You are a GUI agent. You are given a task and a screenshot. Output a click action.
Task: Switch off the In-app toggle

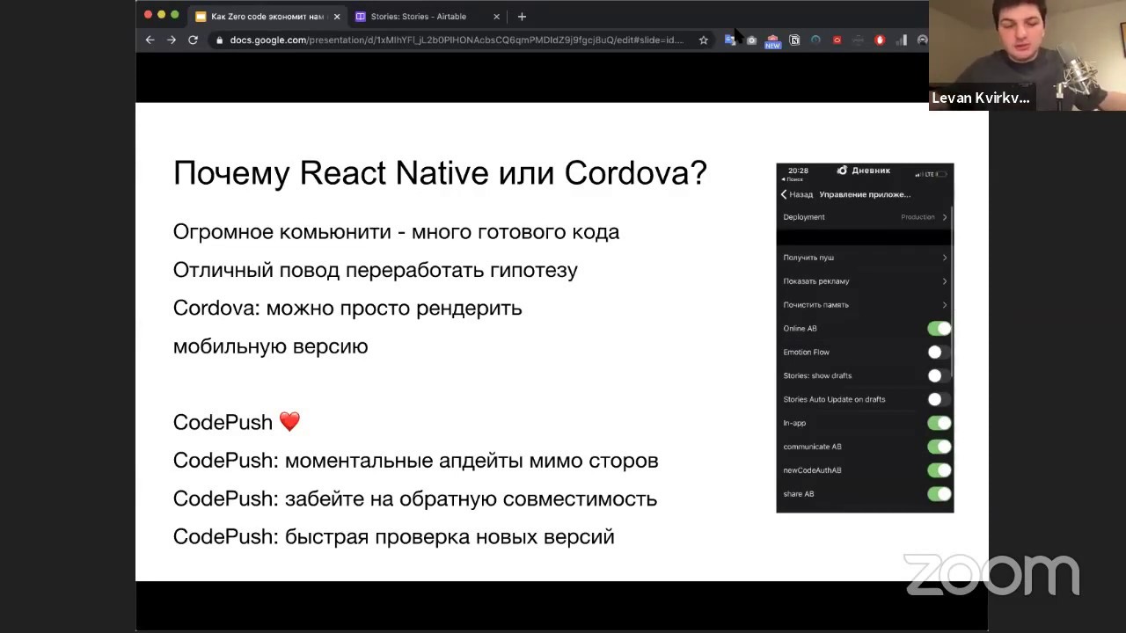(939, 423)
